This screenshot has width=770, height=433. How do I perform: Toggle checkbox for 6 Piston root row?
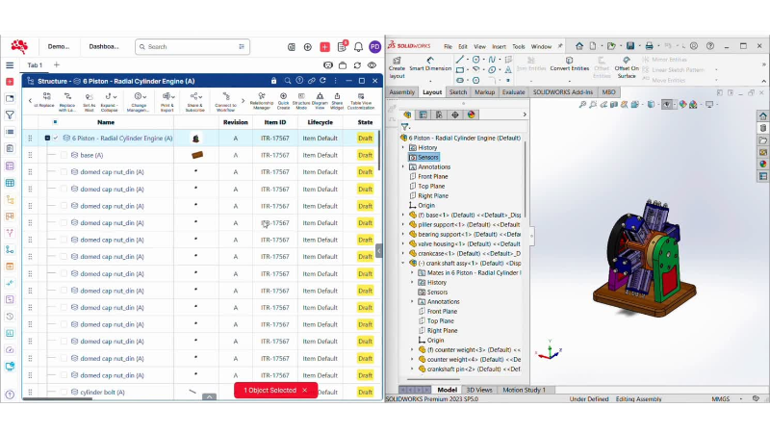click(x=56, y=139)
